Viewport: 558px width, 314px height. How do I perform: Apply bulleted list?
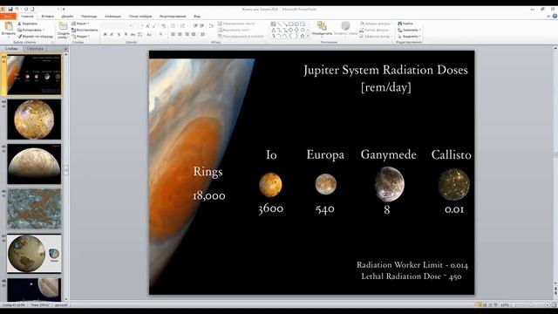174,26
